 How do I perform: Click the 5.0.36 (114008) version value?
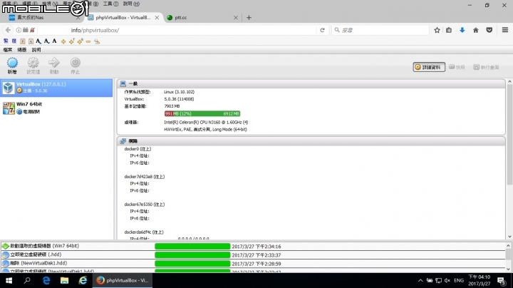coord(179,99)
